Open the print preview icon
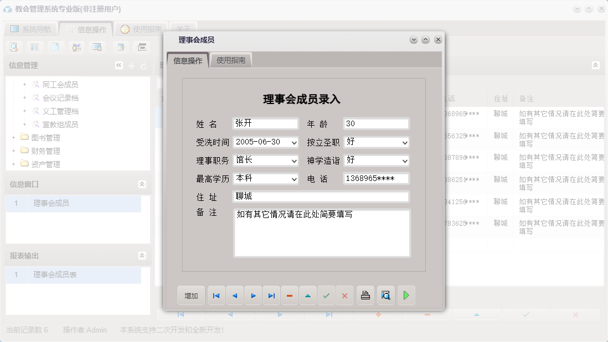Viewport: 608px width, 342px height. (385, 295)
